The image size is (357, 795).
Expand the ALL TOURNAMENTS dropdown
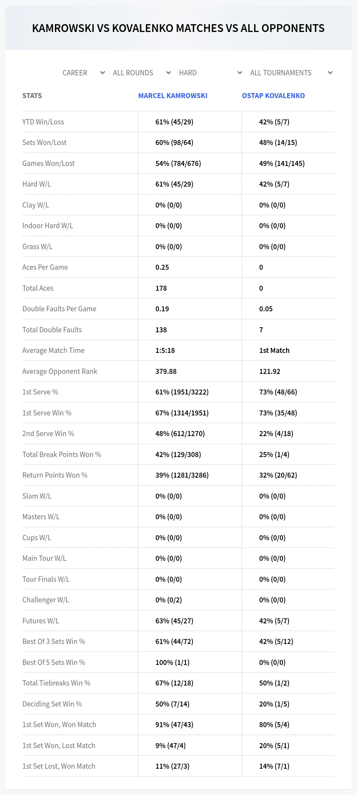click(291, 73)
